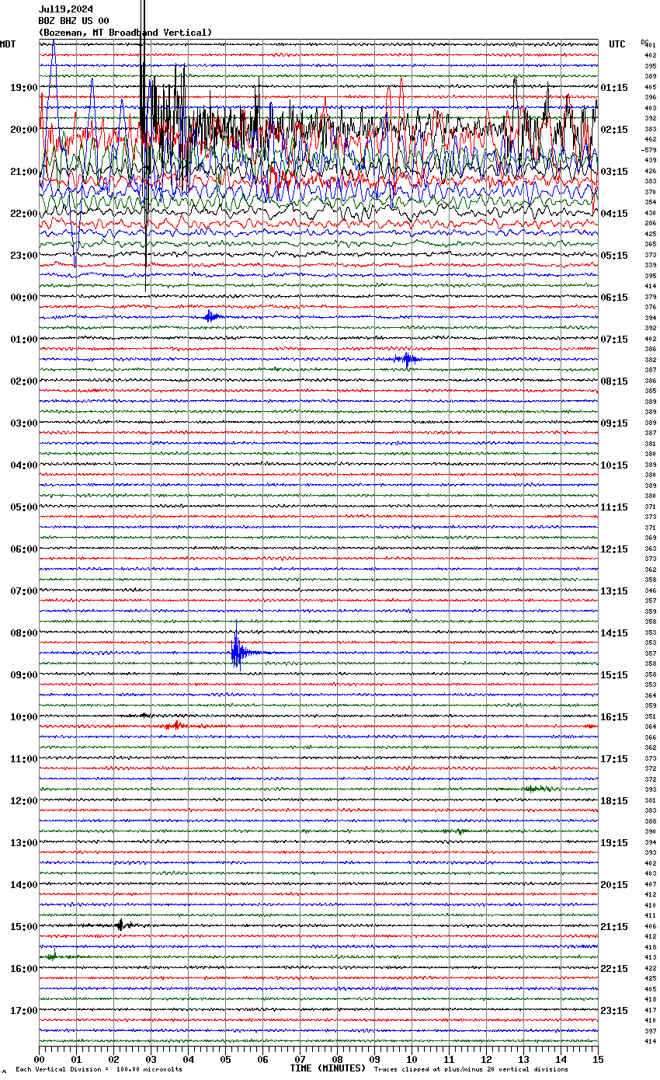Click the black event on the 15:00 trace
This screenshot has height=1080, width=660.
pyautogui.click(x=120, y=925)
